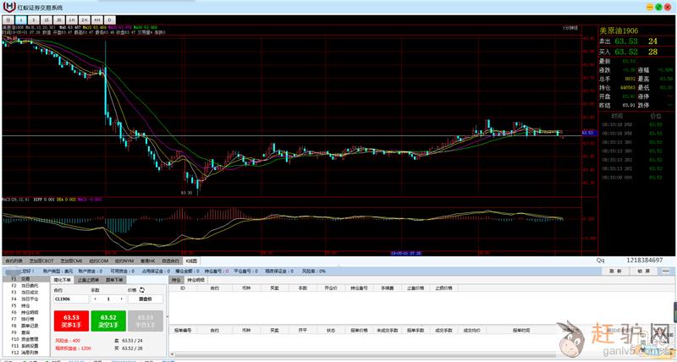Click the CL1906 contract input field
Screen dimensions: 677x362
point(70,299)
